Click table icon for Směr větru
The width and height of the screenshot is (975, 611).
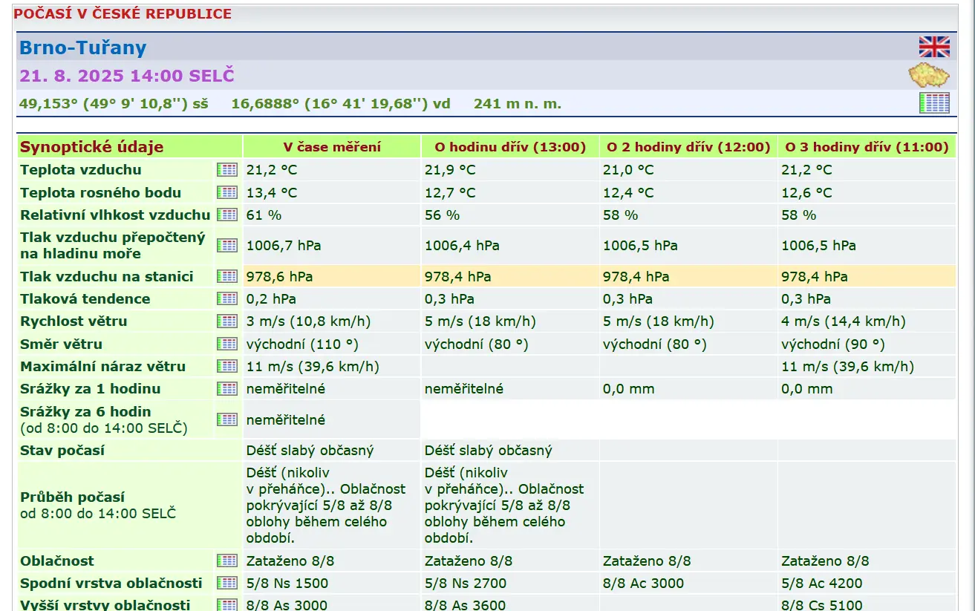click(x=227, y=344)
